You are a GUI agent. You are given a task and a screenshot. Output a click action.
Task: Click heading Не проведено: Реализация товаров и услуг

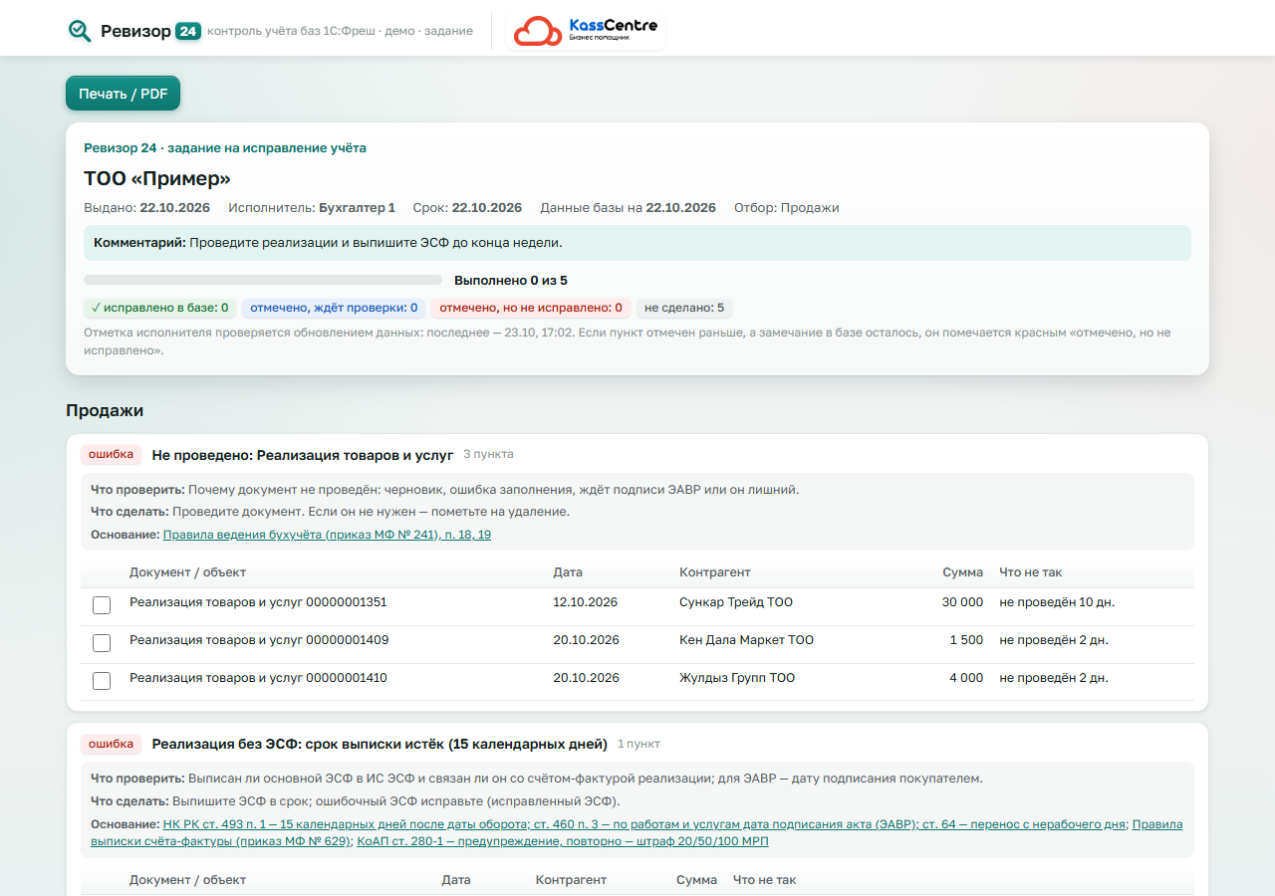click(x=303, y=455)
